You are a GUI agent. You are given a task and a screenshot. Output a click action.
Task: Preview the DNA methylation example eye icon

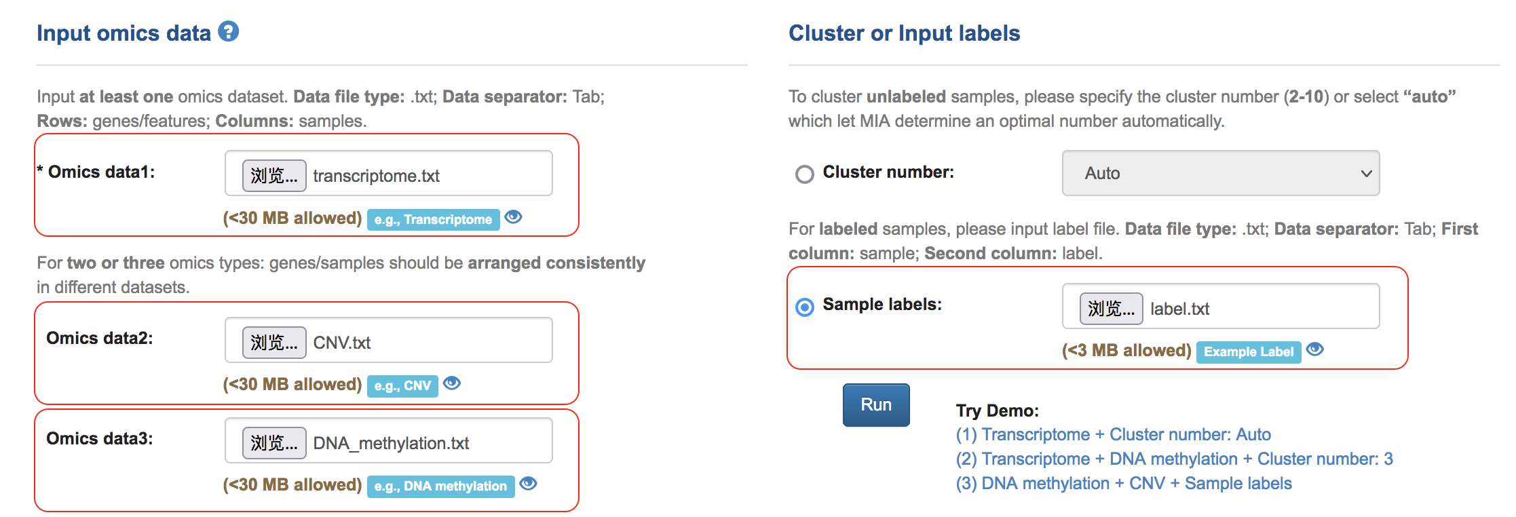(528, 484)
